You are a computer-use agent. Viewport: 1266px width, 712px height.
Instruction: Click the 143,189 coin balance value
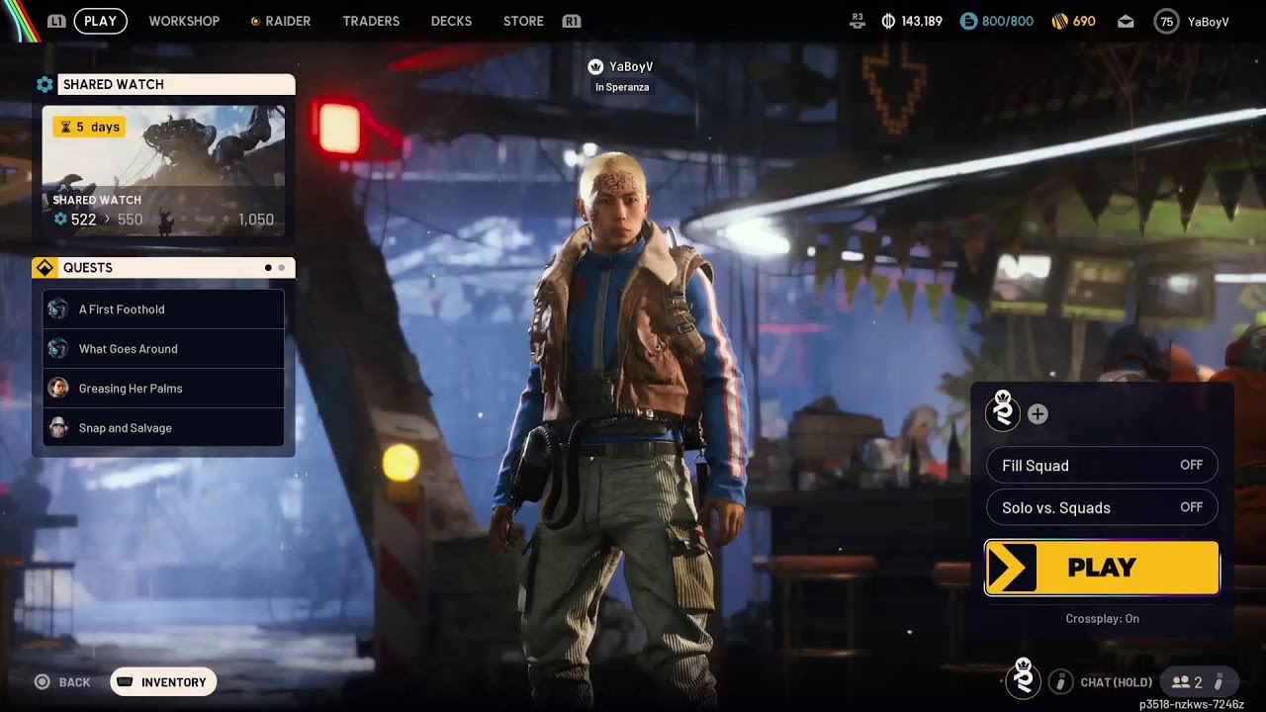pyautogui.click(x=922, y=21)
